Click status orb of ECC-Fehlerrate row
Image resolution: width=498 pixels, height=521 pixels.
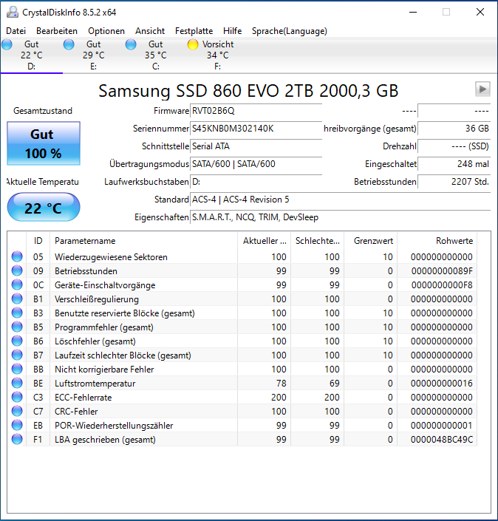[17, 397]
